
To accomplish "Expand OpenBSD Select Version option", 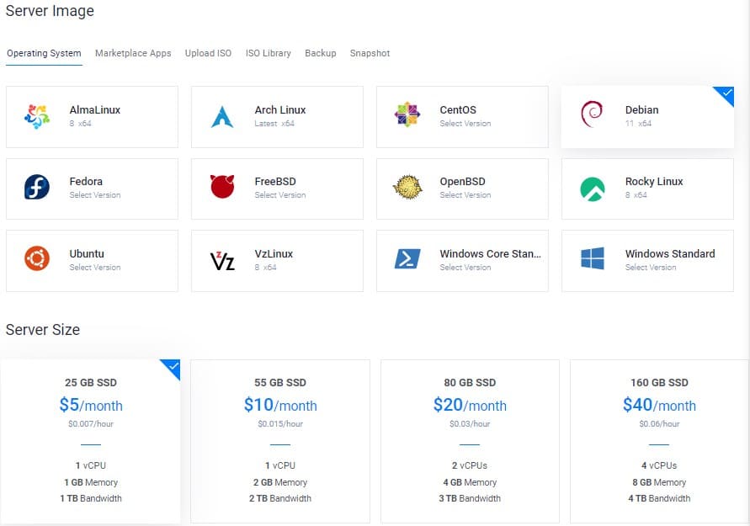I will tap(465, 195).
